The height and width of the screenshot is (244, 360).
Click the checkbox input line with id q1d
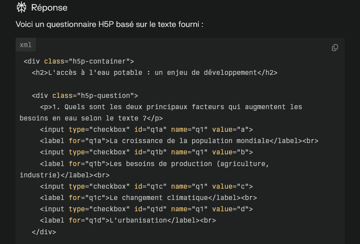point(146,209)
